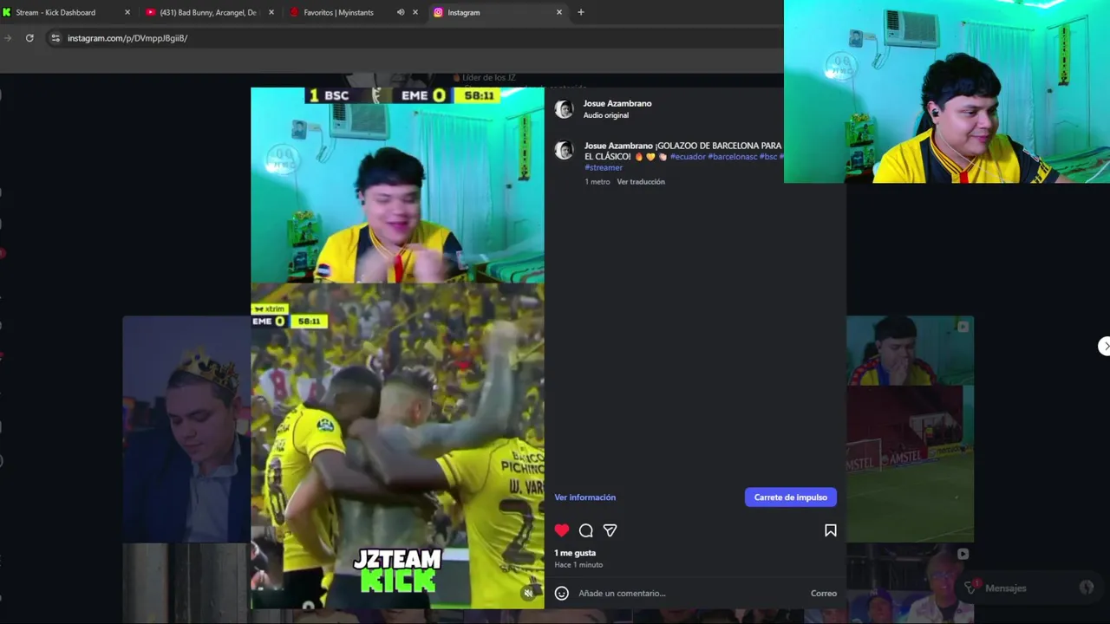Click the Correo post button

(x=824, y=594)
